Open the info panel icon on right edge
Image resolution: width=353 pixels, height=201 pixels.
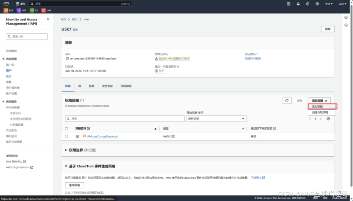coord(346,17)
